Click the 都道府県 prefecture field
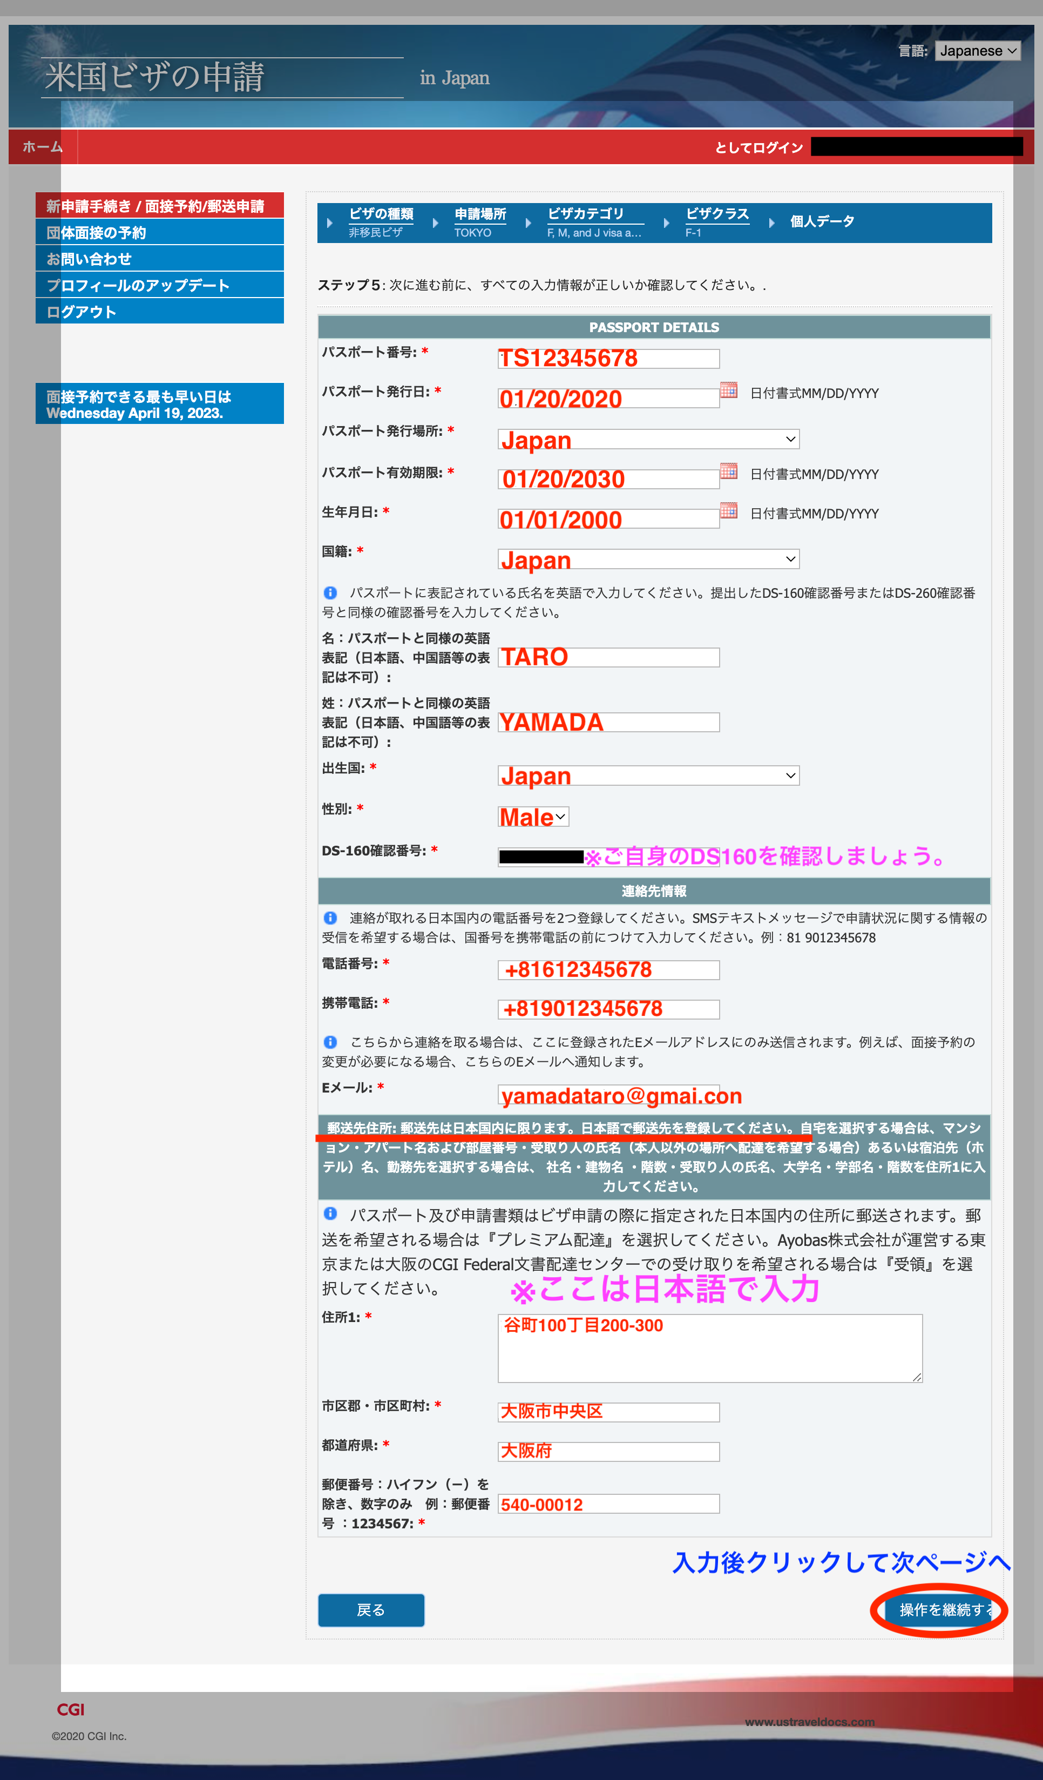The height and width of the screenshot is (1780, 1043). (x=609, y=1452)
